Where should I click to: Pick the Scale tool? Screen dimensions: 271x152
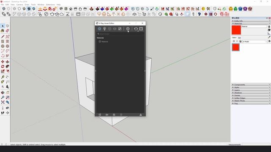point(3,71)
